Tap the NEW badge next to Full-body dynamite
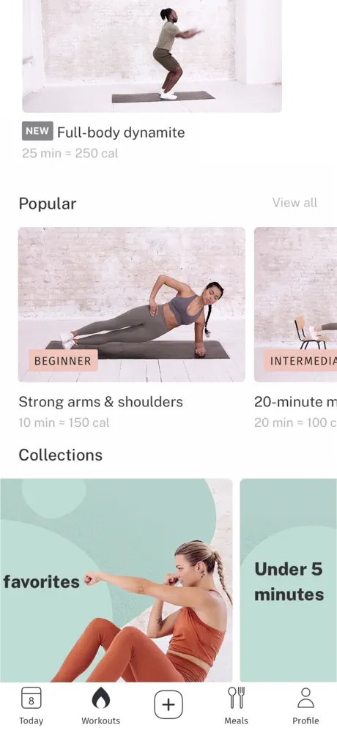The image size is (337, 730). tap(37, 131)
